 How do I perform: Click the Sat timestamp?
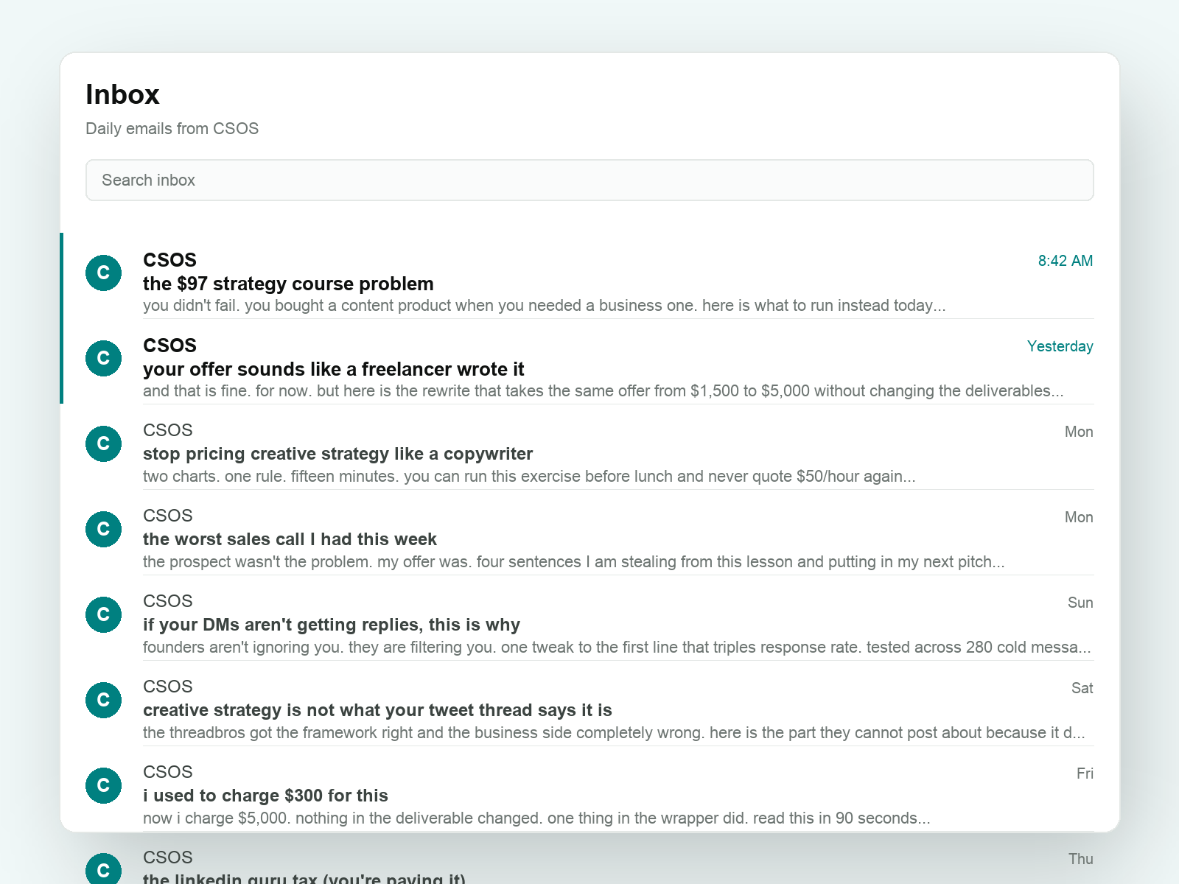tap(1082, 688)
